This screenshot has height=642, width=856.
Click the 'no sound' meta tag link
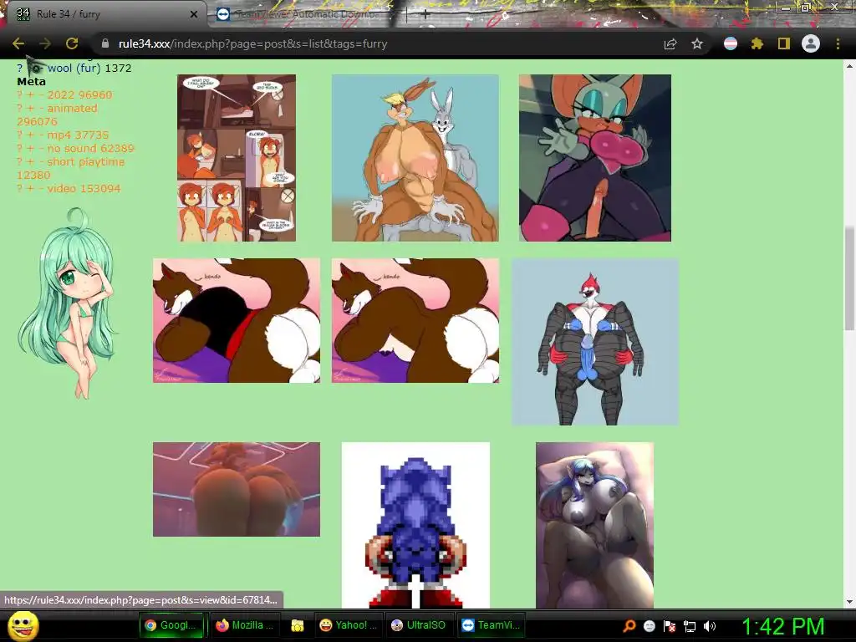pos(71,149)
